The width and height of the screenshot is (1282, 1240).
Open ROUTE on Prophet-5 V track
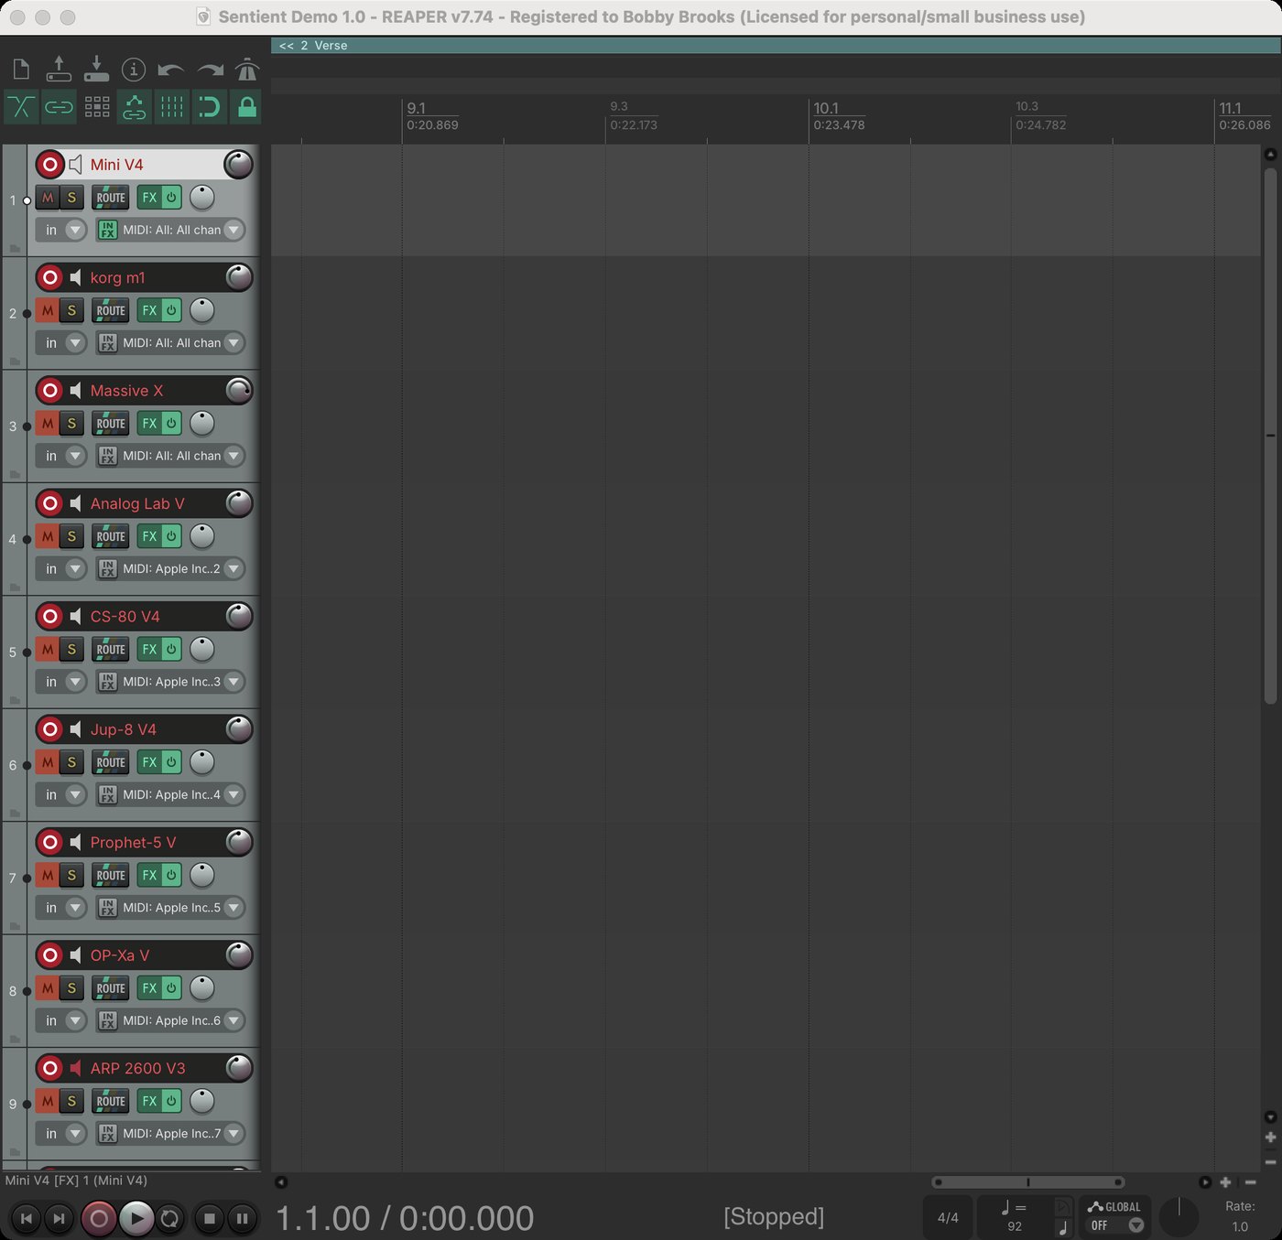click(111, 876)
